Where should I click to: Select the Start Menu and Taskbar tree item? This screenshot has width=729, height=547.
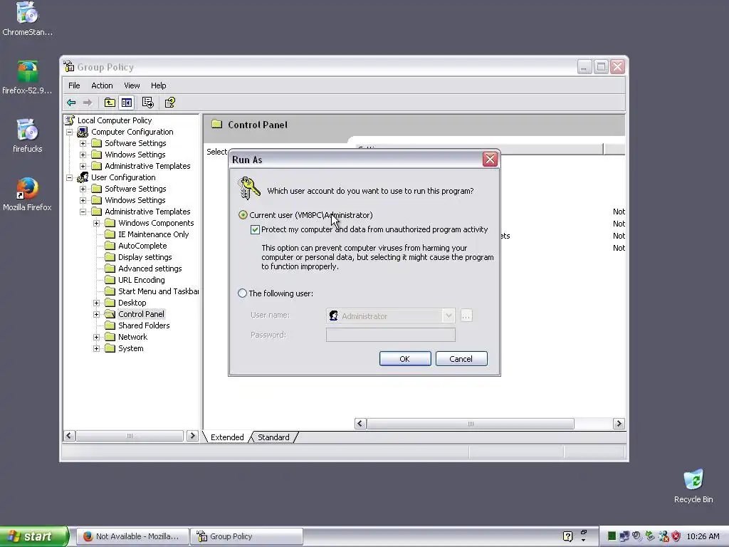pos(158,291)
